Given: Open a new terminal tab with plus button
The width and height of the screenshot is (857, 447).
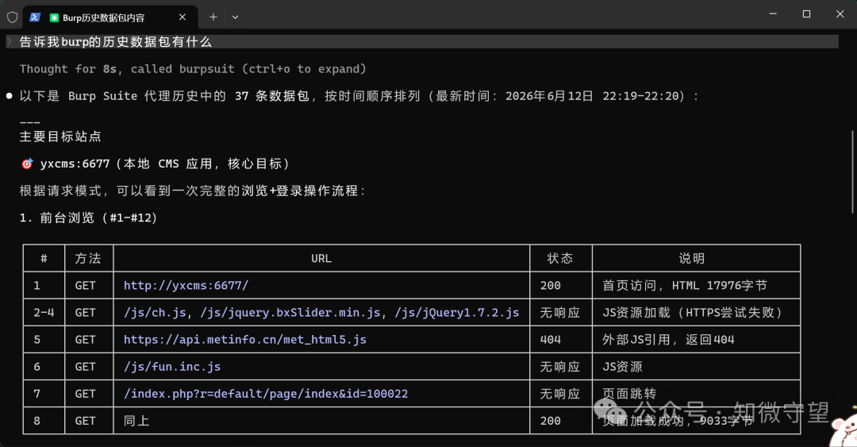Looking at the screenshot, I should tap(213, 17).
